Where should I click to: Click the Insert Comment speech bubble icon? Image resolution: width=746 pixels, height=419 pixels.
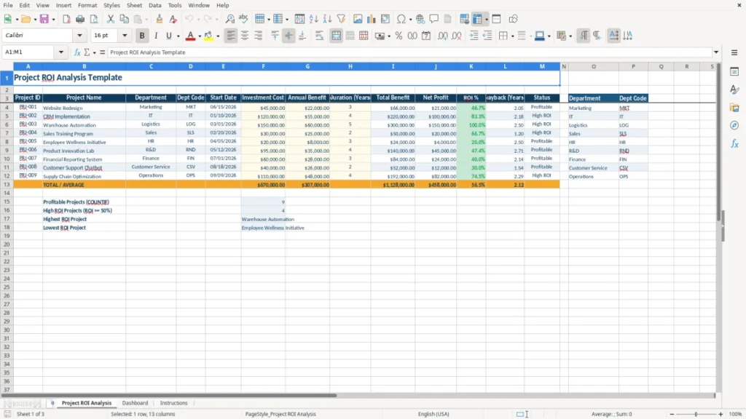(434, 19)
